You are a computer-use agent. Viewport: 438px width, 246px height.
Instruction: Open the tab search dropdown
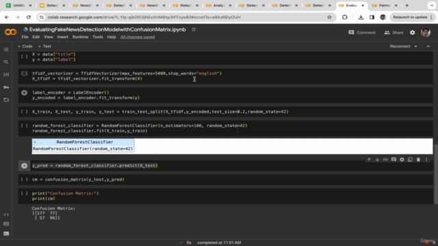(x=432, y=5)
